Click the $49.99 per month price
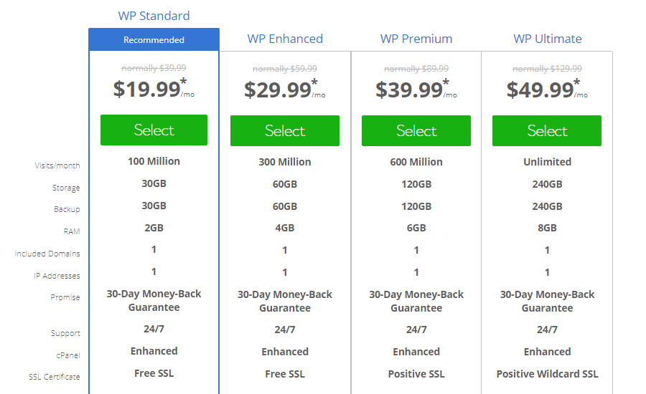This screenshot has height=394, width=646. click(x=547, y=90)
